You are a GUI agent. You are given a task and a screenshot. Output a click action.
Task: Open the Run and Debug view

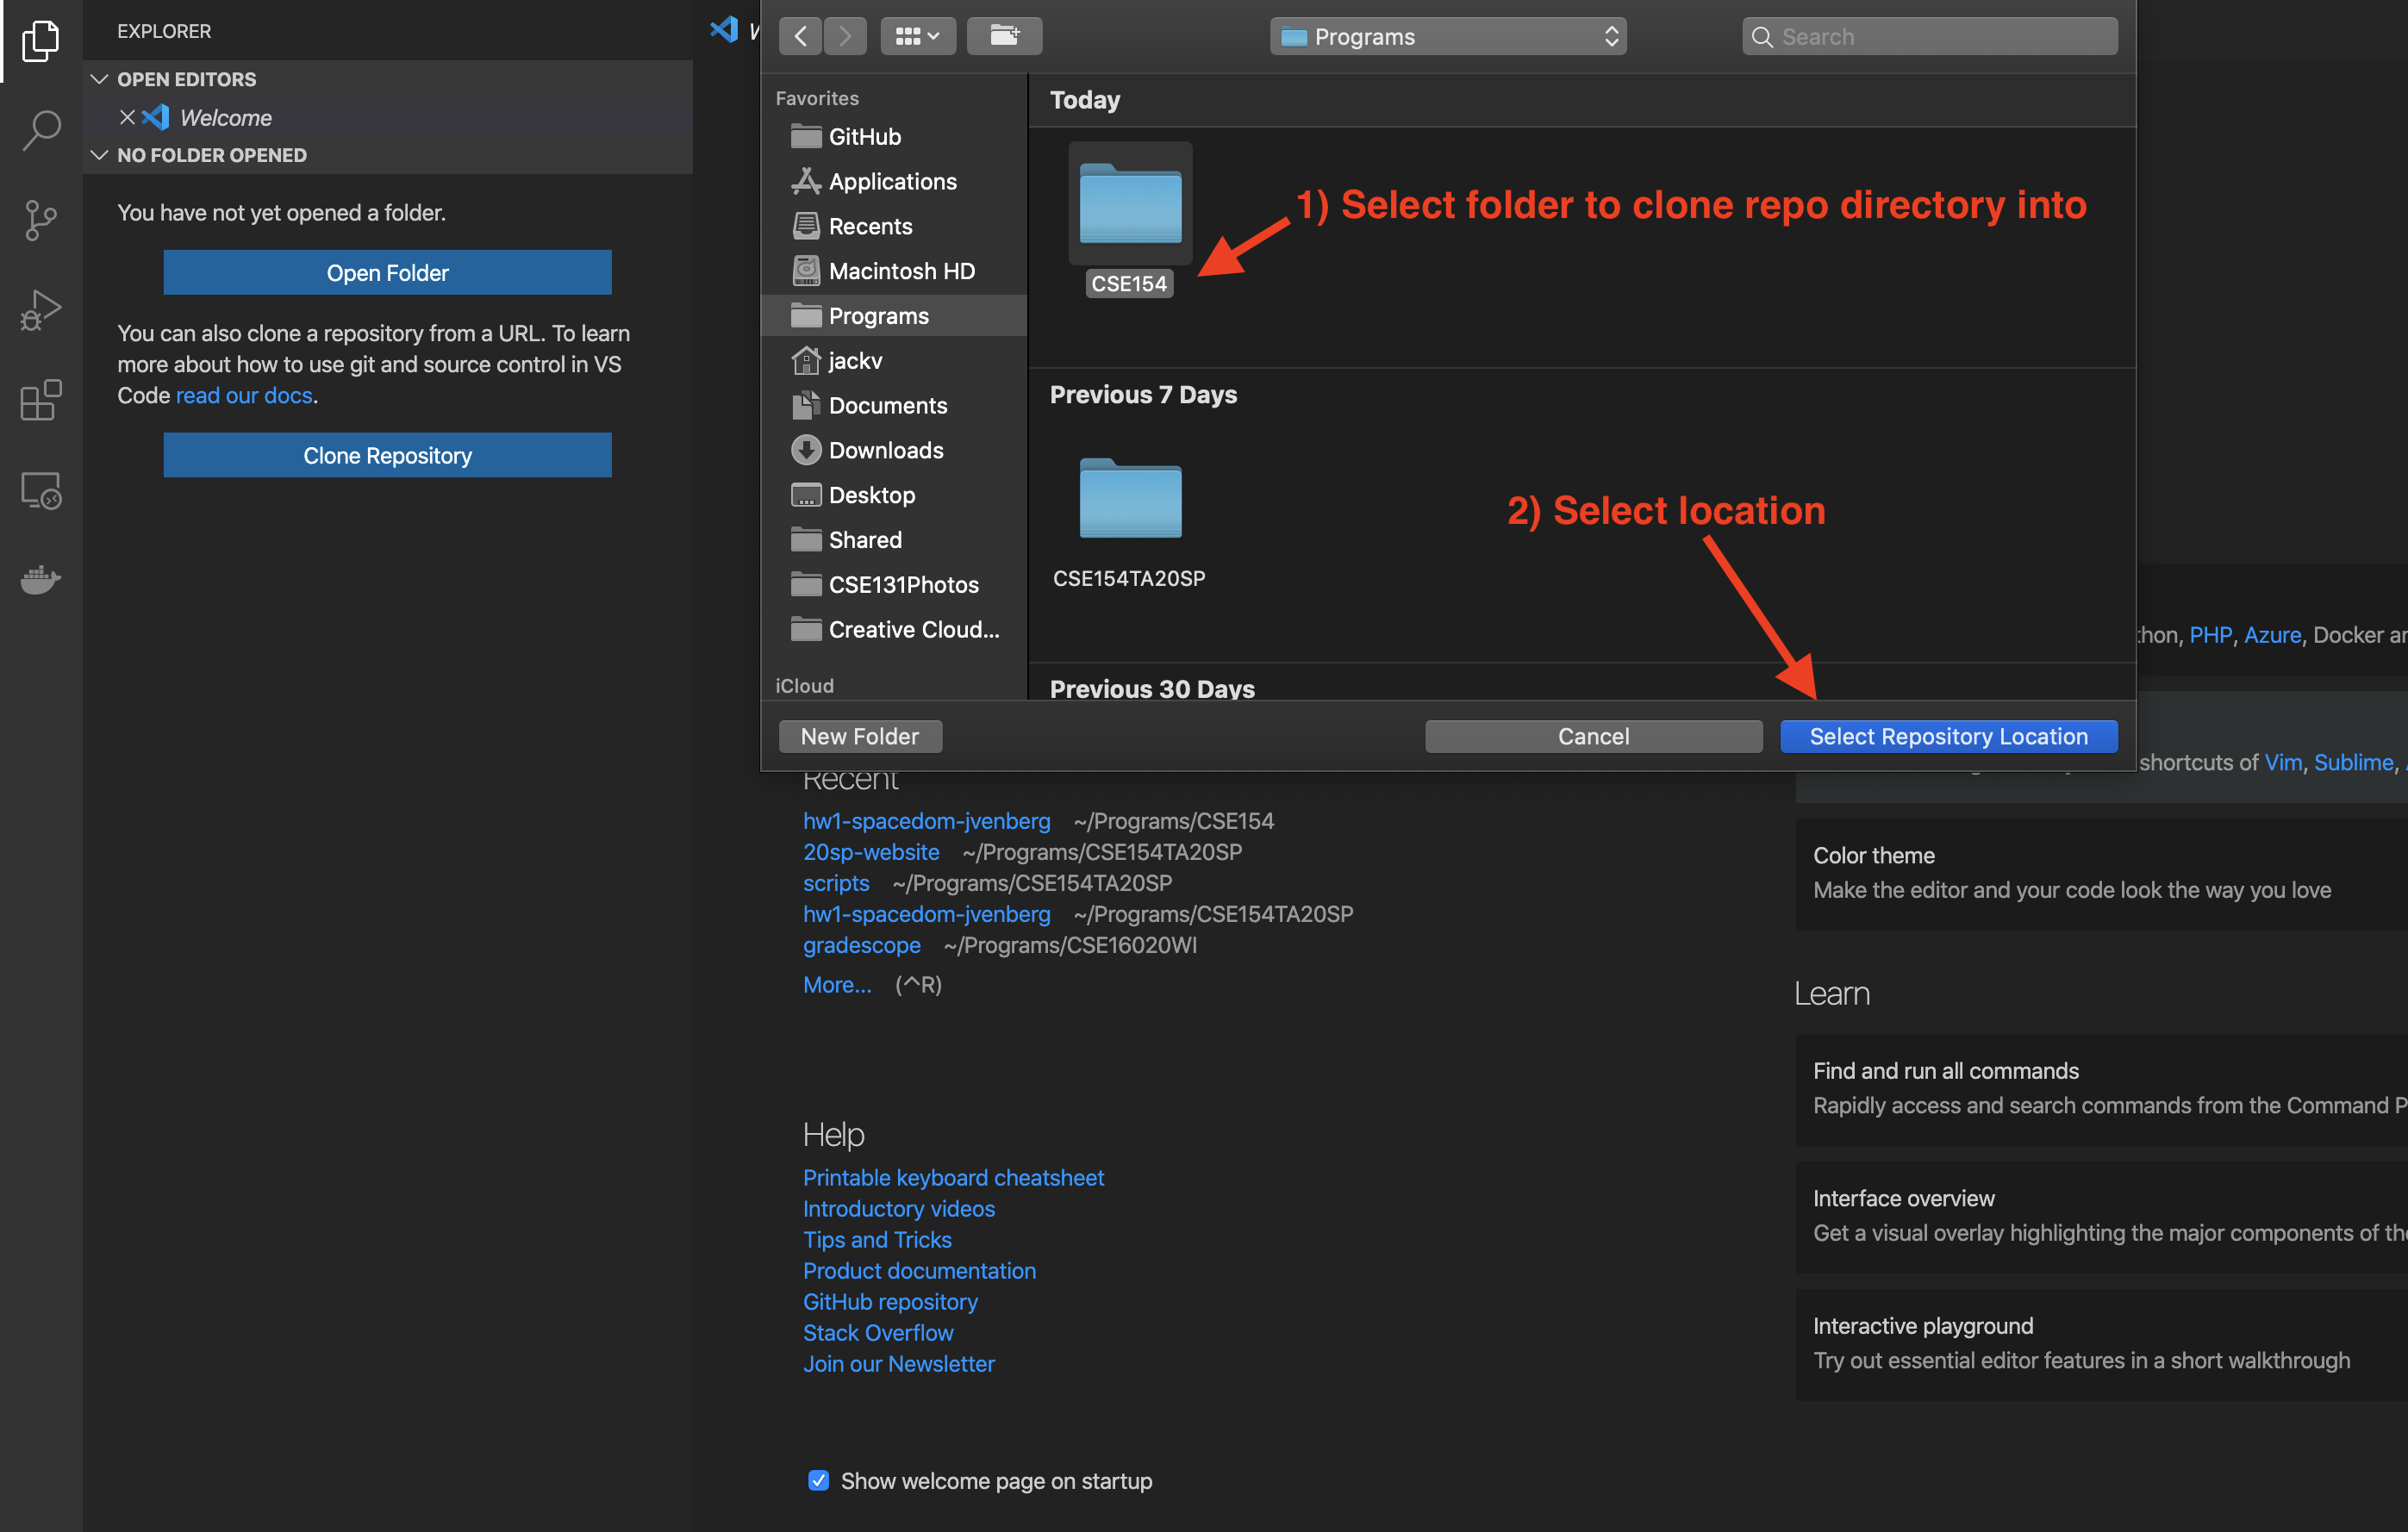pos(41,310)
